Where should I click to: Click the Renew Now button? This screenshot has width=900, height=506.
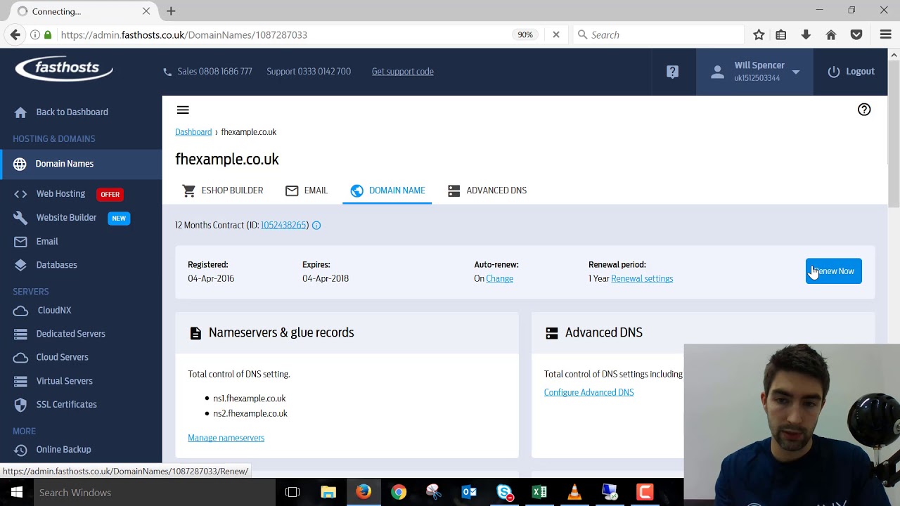coord(834,271)
